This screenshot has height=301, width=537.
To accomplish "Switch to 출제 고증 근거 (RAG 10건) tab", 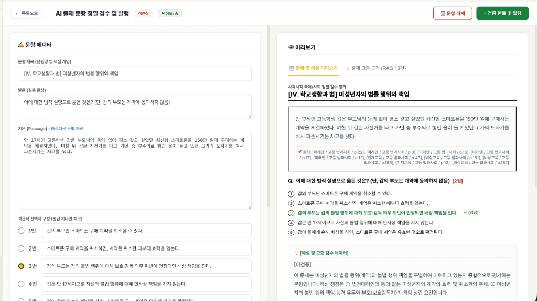I will click(375, 68).
